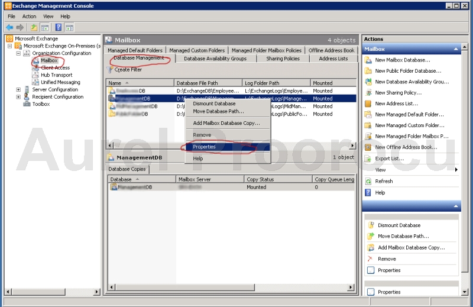Sort by Database File Path column
This screenshot has height=307, width=473.
[208, 83]
